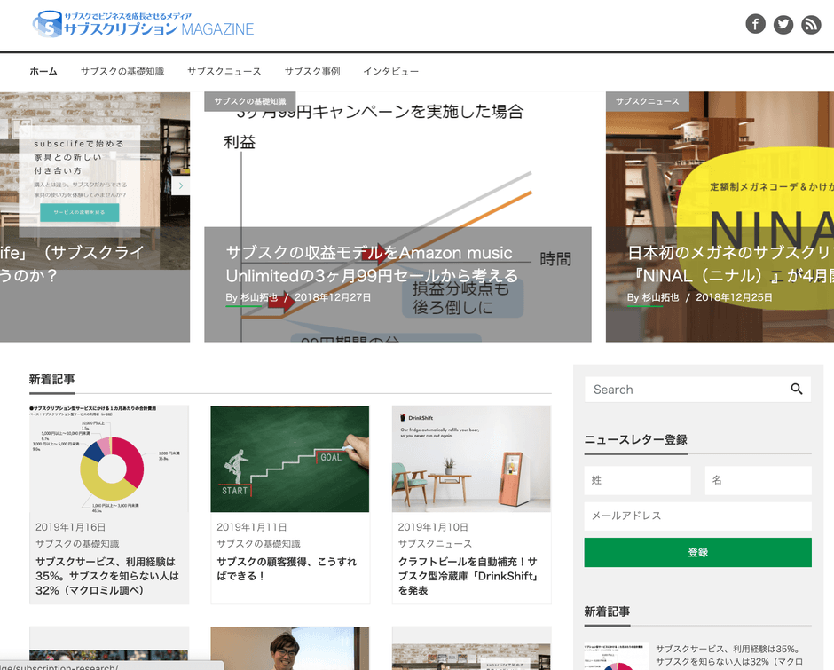
Task: Click the サブスクニュース tag on NINAL slide
Action: click(647, 102)
